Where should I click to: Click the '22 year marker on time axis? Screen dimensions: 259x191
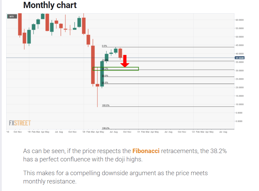193,132
